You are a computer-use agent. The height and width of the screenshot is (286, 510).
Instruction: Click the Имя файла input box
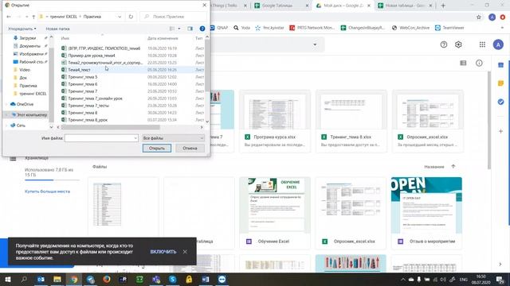tap(101, 138)
